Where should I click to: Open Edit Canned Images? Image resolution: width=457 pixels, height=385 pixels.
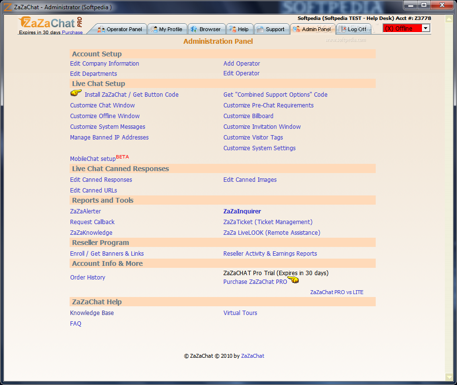(x=250, y=179)
